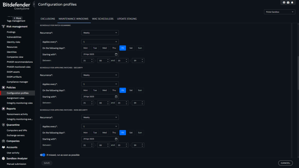
Task: Enable Sat for non-security patches schedule
Action: [131, 132]
